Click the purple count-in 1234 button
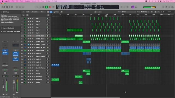Viewport: 175px width, 98px height. point(133,7)
